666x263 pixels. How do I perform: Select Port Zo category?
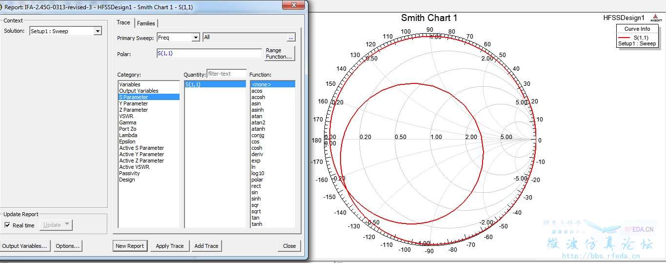click(149, 129)
